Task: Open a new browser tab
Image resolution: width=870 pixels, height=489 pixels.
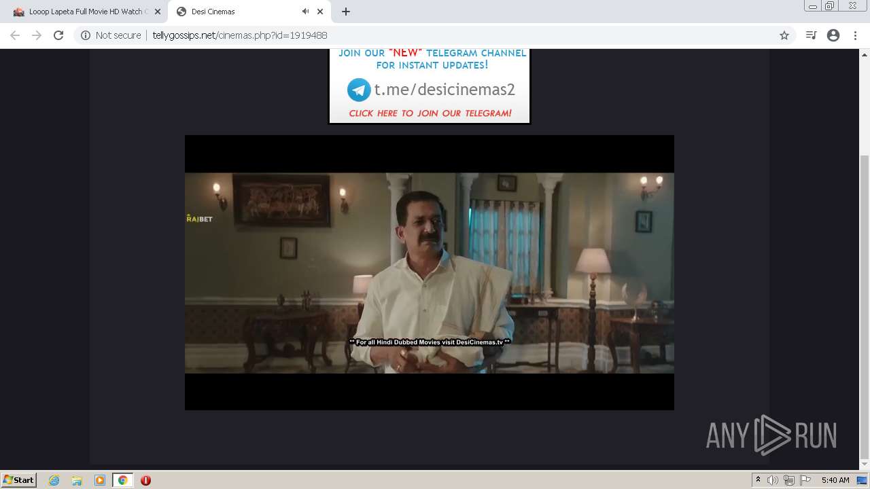Action: (x=346, y=12)
